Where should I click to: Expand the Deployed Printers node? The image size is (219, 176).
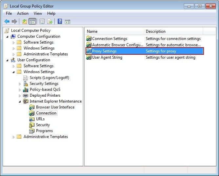point(20,96)
